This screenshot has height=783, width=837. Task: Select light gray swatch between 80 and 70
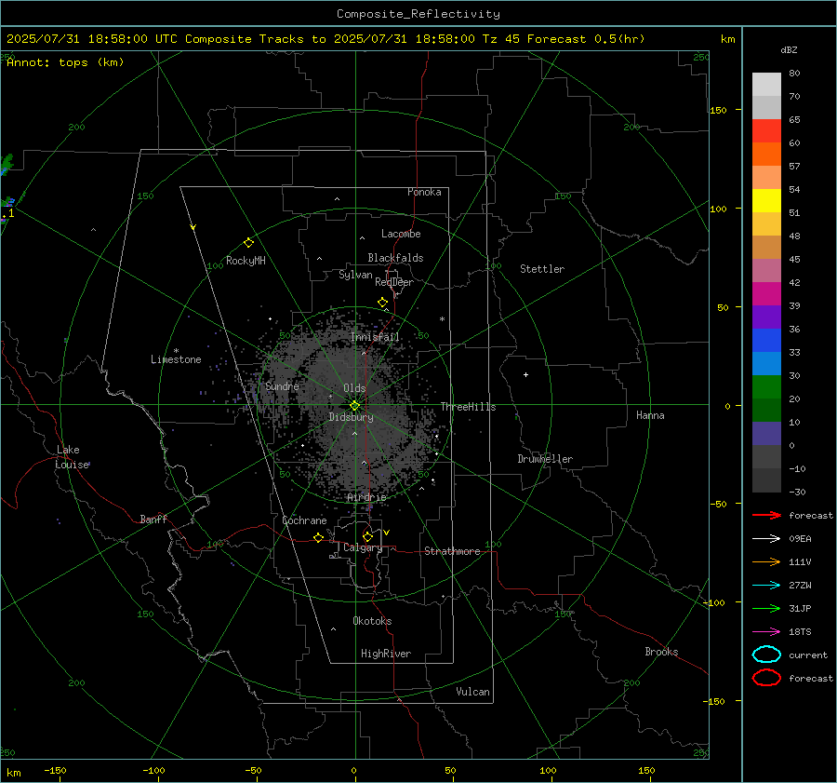tap(766, 85)
